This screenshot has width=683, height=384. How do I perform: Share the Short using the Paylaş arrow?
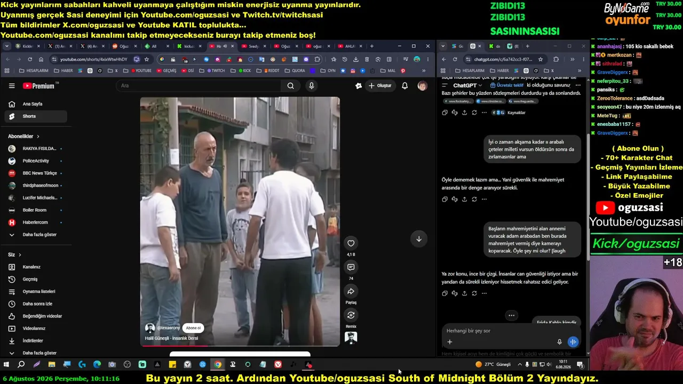pos(351,291)
